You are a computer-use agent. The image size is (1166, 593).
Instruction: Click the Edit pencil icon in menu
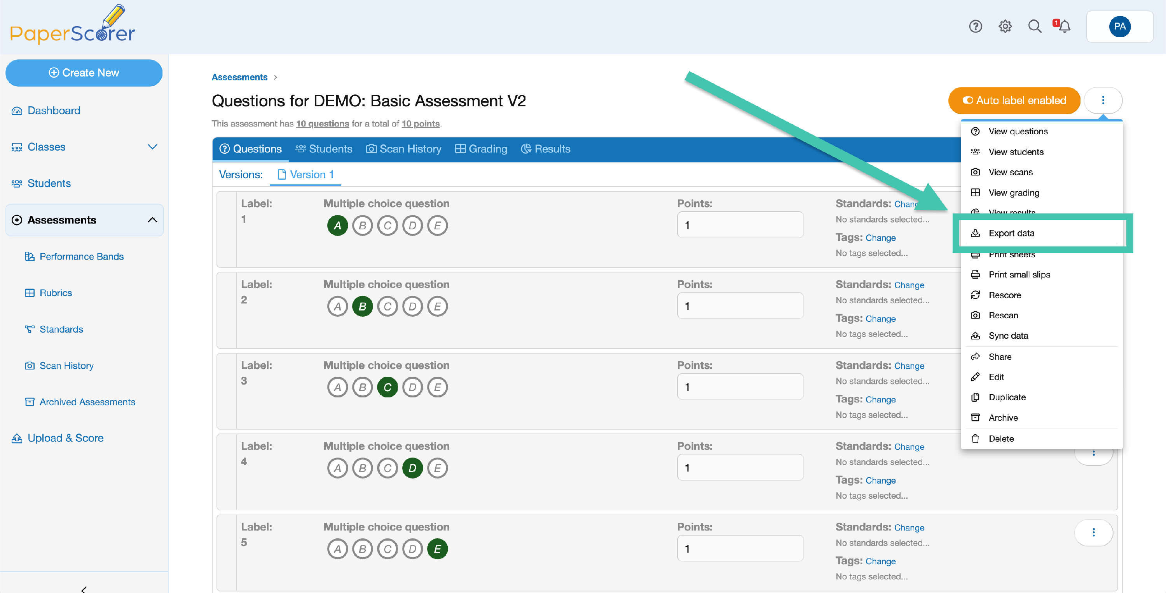(976, 376)
